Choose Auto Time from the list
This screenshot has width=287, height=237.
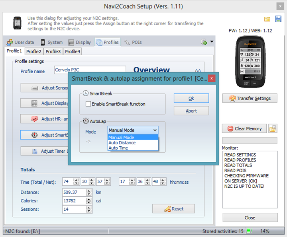(133, 148)
